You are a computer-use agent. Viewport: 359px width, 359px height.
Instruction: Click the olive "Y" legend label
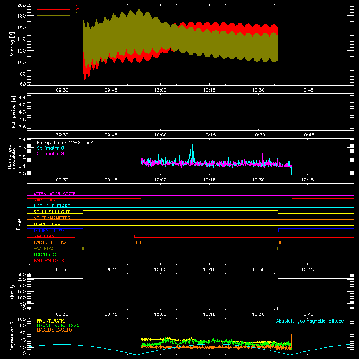78,14
